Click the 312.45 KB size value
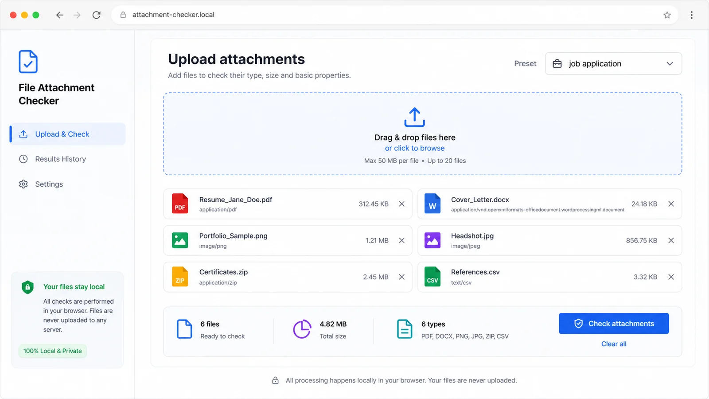This screenshot has height=399, width=709. point(374,204)
